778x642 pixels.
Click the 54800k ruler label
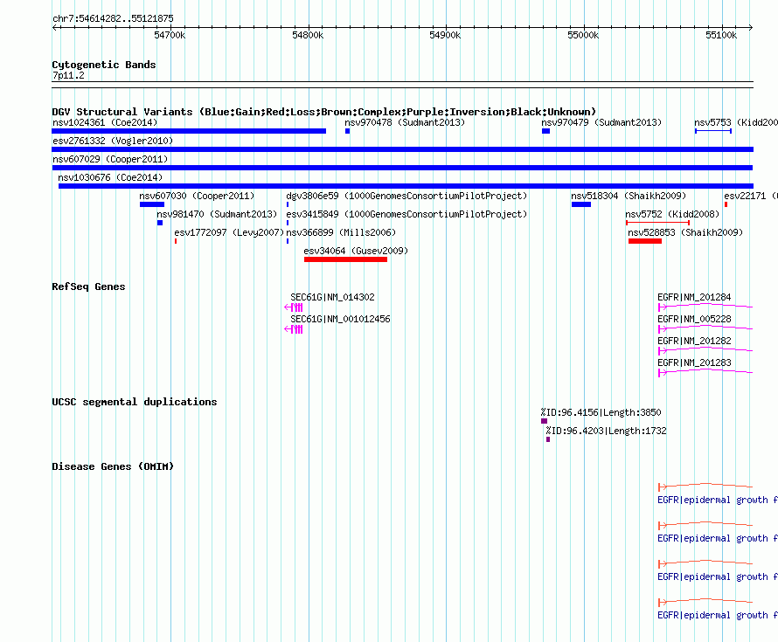coord(308,35)
